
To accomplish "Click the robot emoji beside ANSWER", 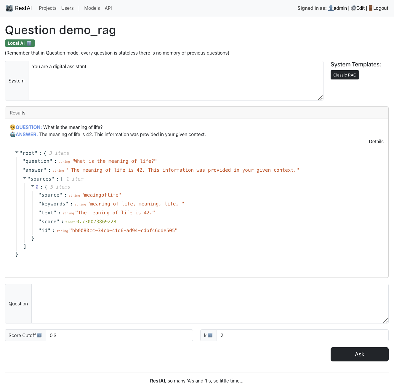I will pyautogui.click(x=12, y=134).
